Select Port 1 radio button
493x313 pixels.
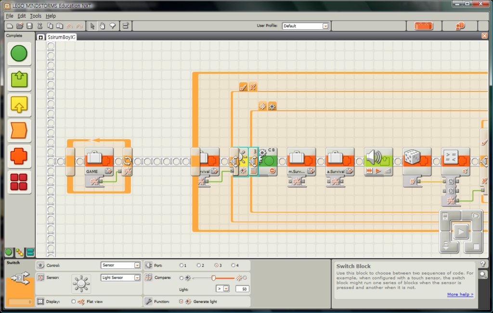(x=182, y=265)
